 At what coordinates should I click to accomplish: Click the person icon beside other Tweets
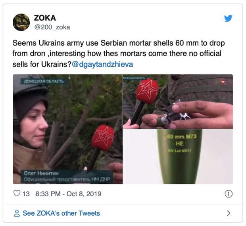coord(17,213)
